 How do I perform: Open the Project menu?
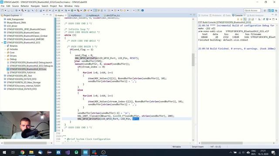click(x=53, y=6)
